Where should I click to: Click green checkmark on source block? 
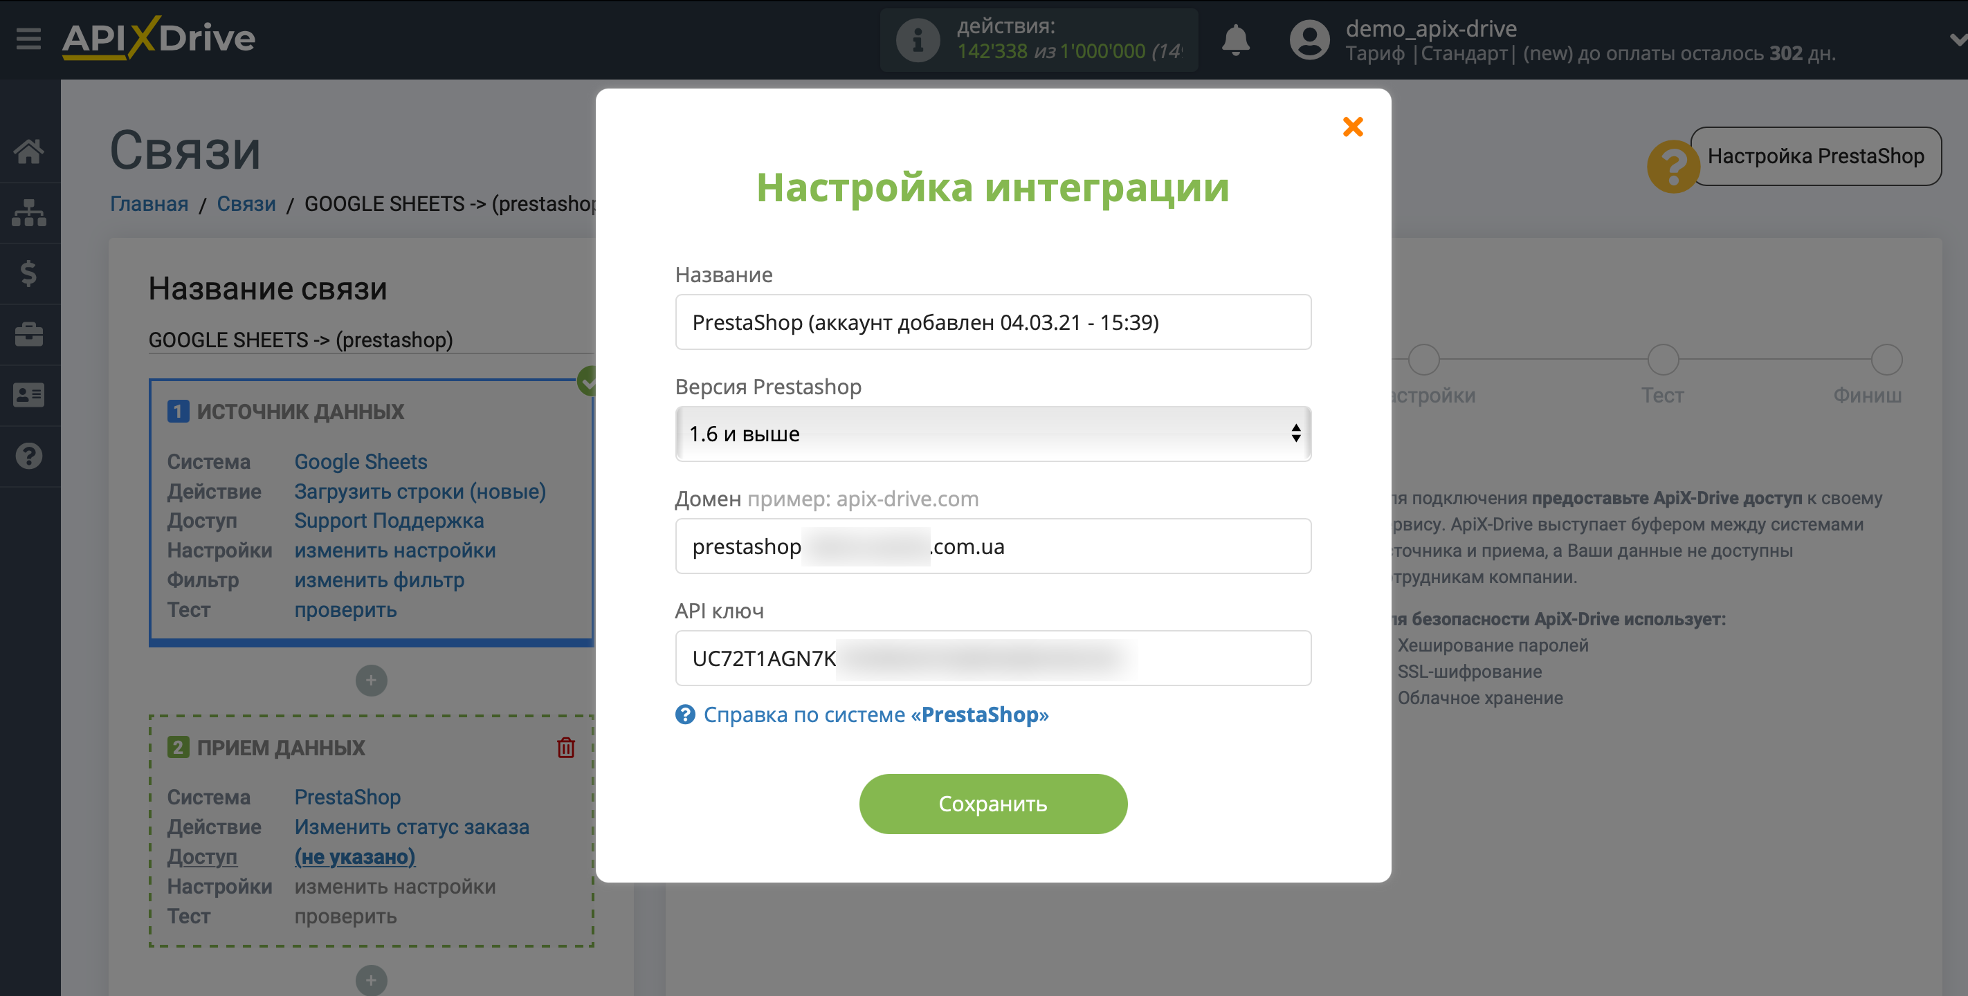(x=587, y=380)
